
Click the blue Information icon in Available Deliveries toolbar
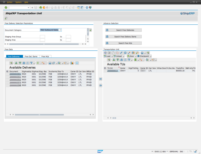(77, 63)
